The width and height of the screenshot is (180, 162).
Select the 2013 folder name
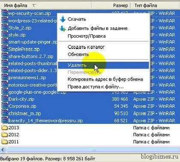tap(14, 128)
